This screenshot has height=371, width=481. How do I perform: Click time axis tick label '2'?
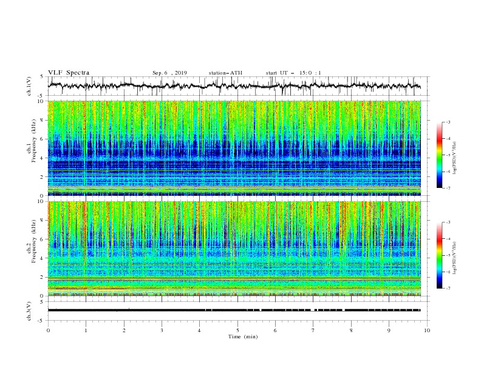(x=124, y=330)
